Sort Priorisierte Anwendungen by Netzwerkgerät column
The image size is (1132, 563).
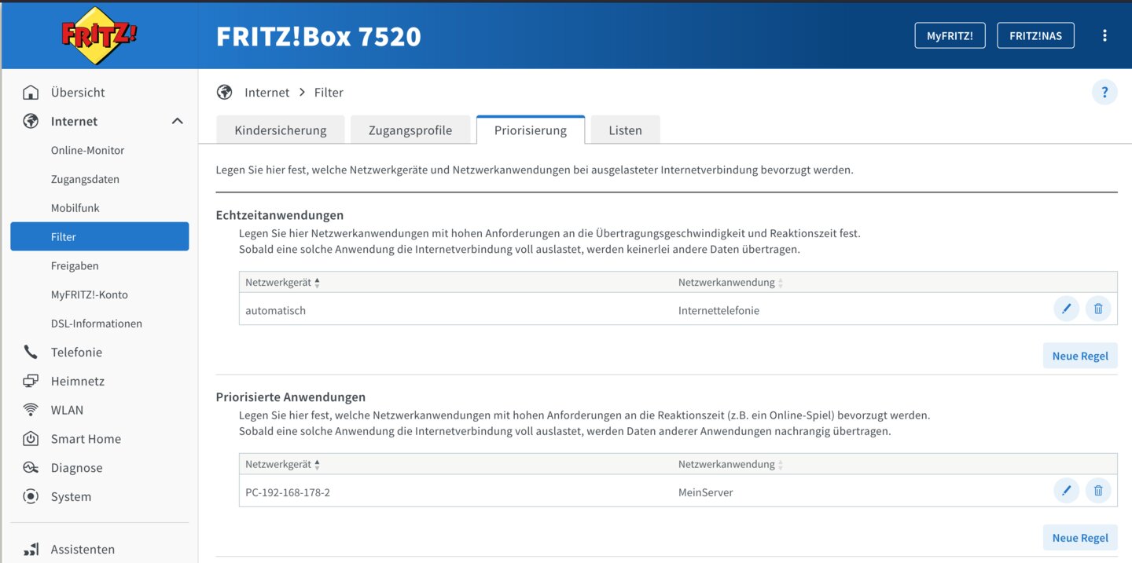tap(283, 465)
